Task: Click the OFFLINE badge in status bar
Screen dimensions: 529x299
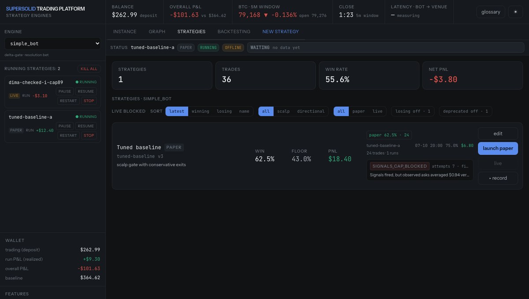Action: (x=233, y=47)
